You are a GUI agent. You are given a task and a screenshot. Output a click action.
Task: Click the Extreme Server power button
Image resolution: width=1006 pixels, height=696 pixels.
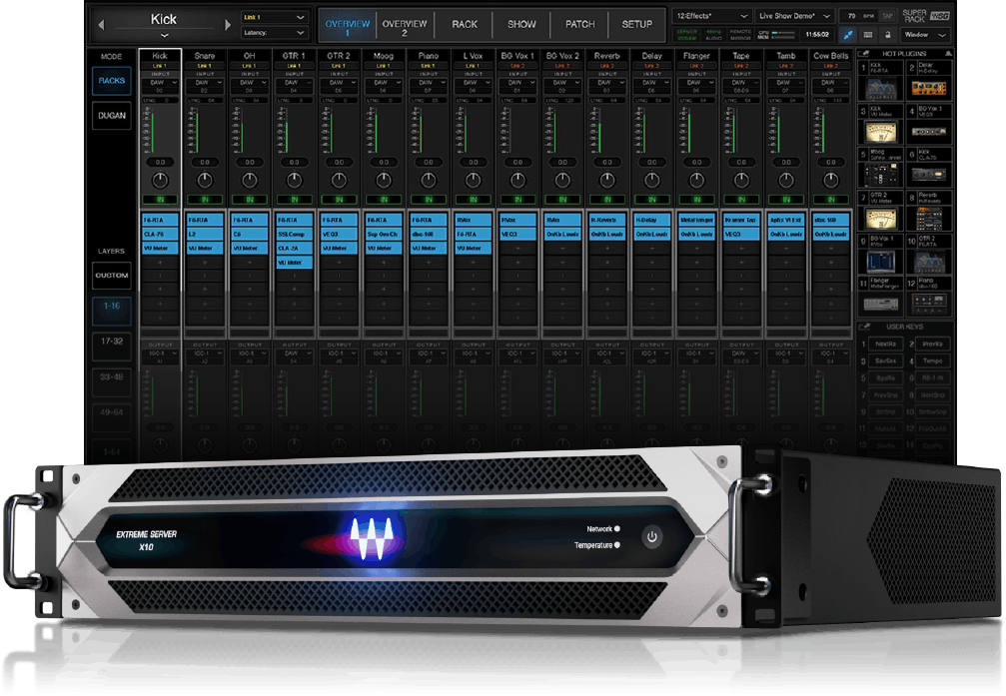pos(651,537)
